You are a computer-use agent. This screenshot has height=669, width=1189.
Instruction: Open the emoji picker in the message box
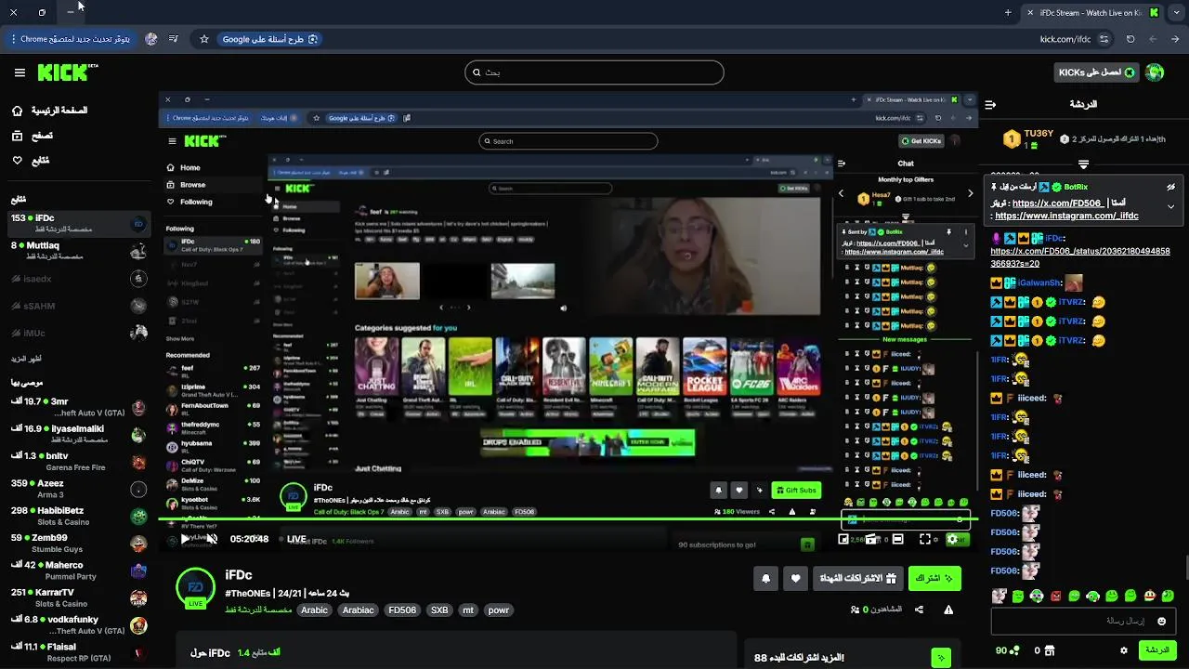tap(1161, 621)
